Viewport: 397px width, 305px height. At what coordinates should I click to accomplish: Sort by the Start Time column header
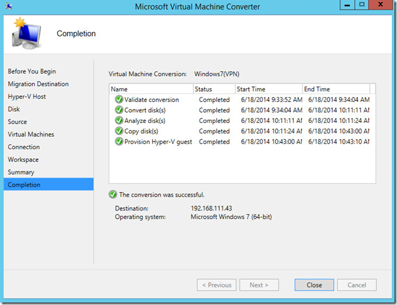point(269,89)
